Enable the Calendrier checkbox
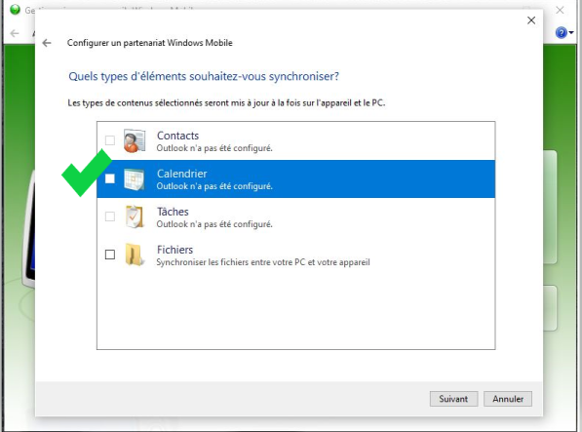Viewport: 582px width, 432px height. (x=110, y=178)
